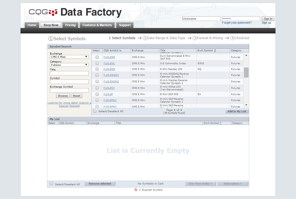Image resolution: width=296 pixels, height=199 pixels.
Task: Open the Exchange dropdown
Action: [x=69, y=57]
